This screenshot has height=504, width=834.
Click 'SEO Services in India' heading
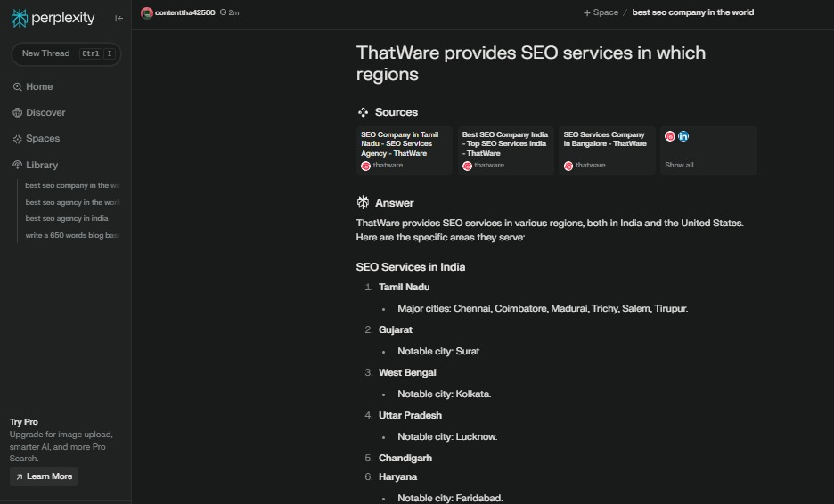click(x=411, y=267)
